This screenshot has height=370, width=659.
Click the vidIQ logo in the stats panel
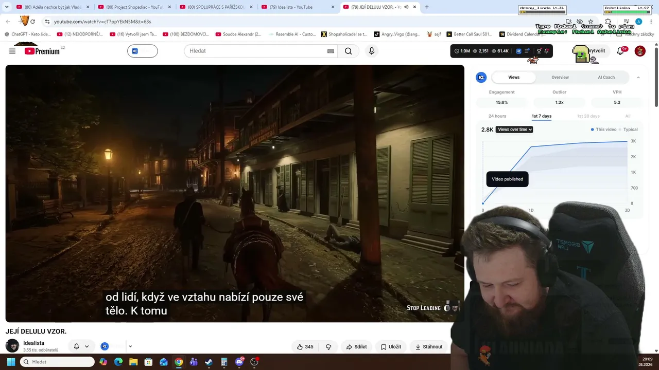tap(481, 77)
